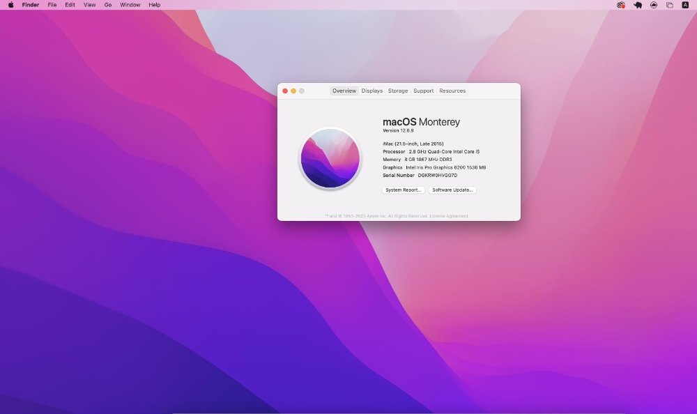Click the Version 12.6.8 text
The image size is (697, 414).
[398, 131]
